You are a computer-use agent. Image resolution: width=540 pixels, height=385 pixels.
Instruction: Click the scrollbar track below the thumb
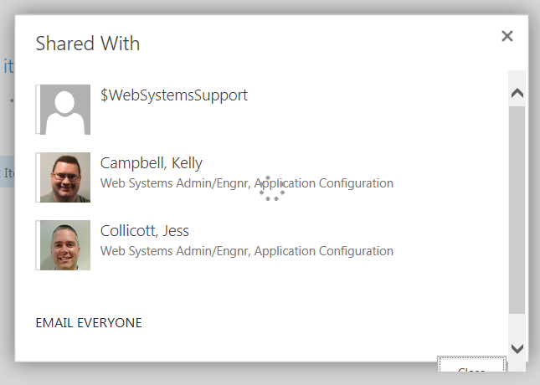[x=517, y=326]
